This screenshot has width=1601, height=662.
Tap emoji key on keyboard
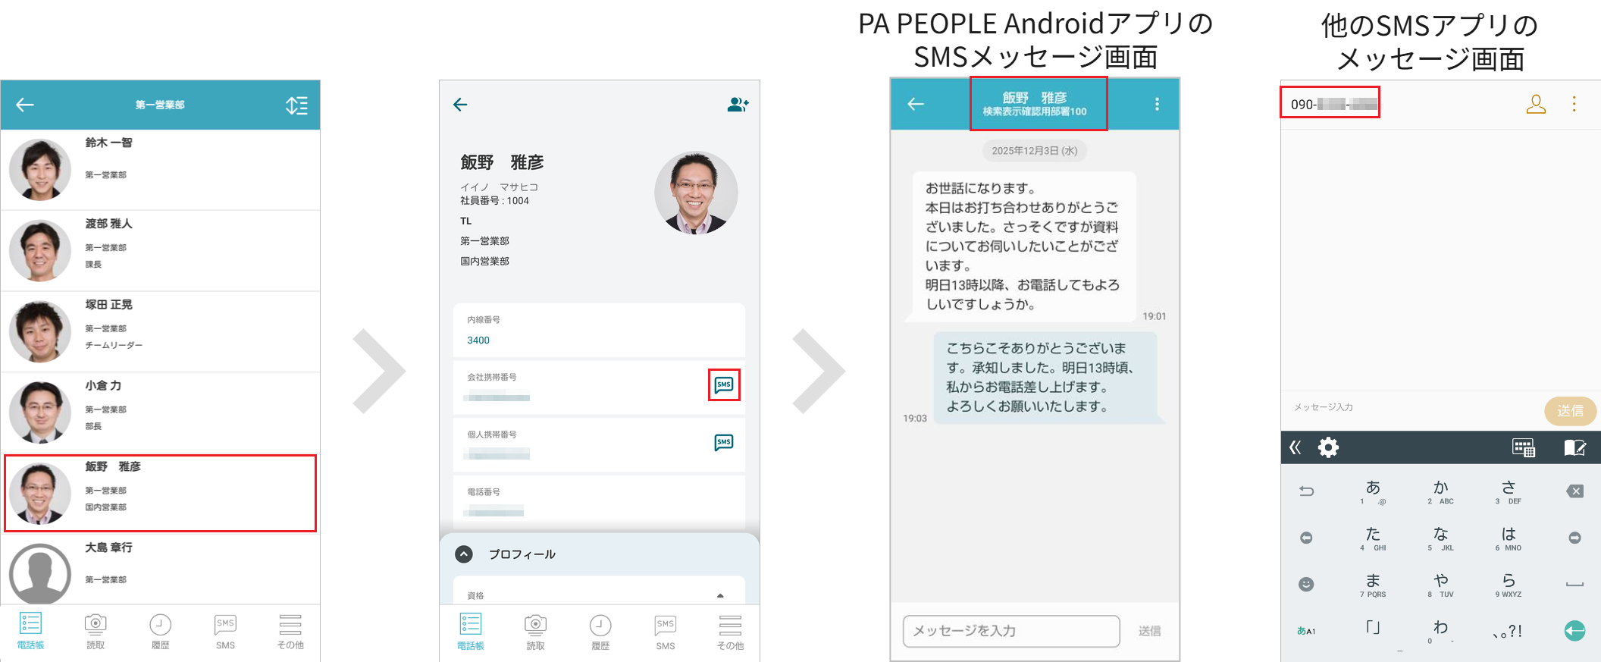click(x=1306, y=584)
